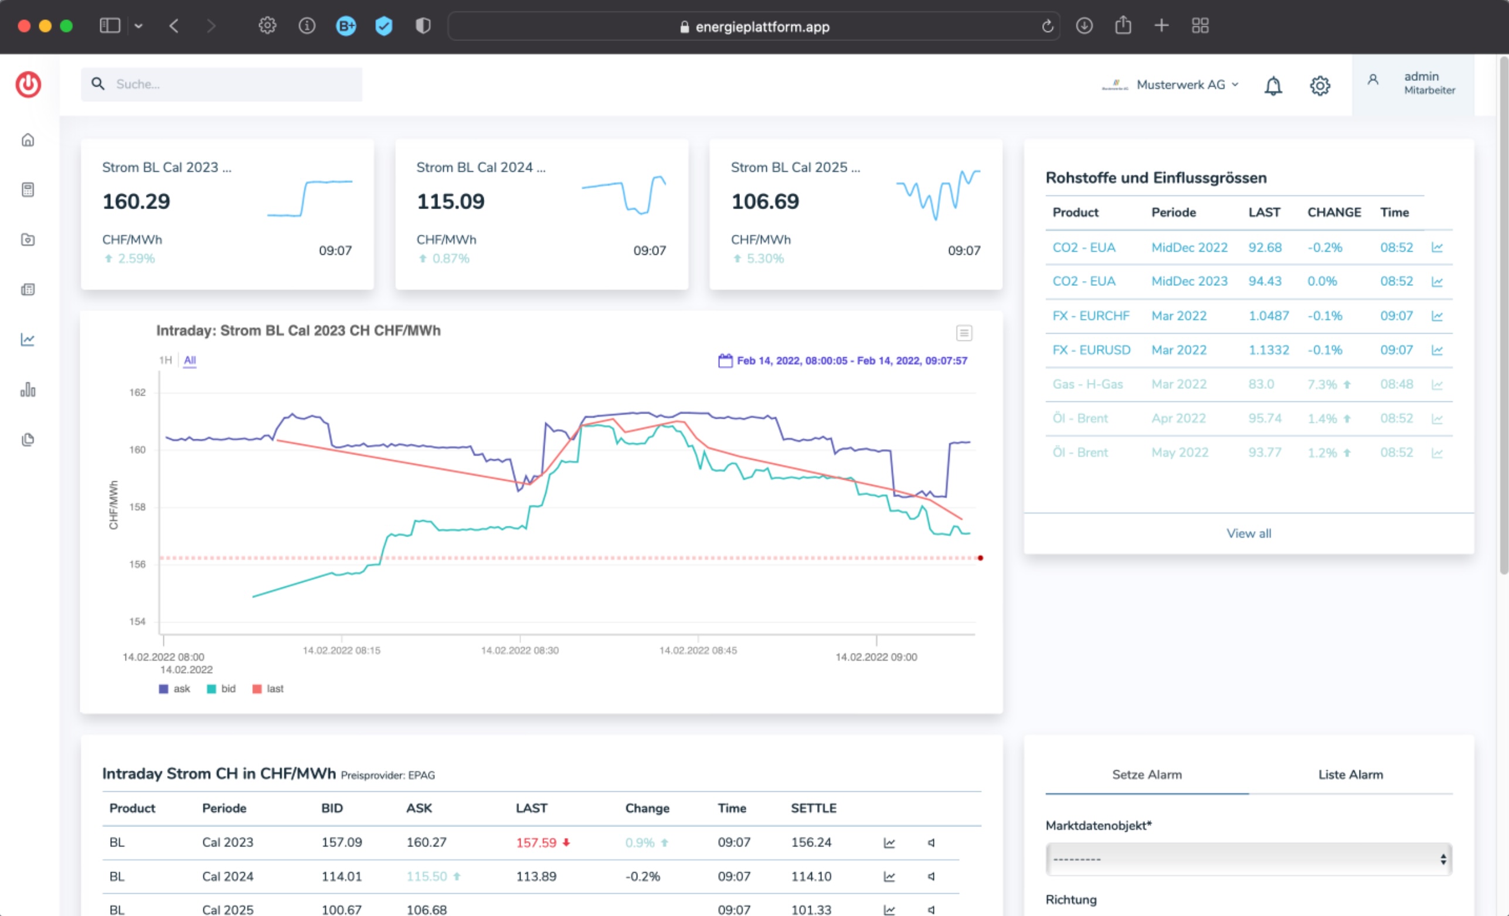
Task: Open settings gear next to notification bell
Action: click(x=1320, y=86)
